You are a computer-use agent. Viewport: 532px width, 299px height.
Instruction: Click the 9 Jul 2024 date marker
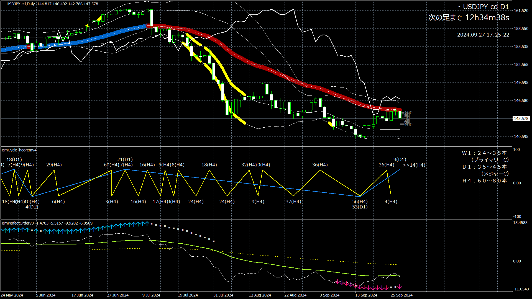tap(151, 295)
